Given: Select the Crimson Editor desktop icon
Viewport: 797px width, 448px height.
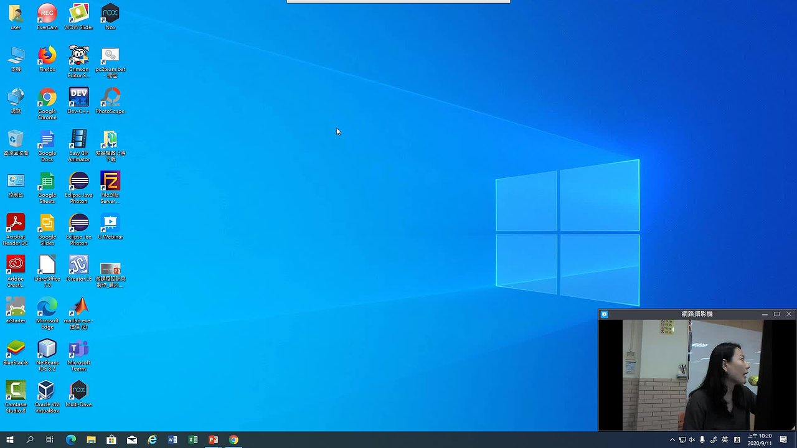Looking at the screenshot, I should click(78, 62).
